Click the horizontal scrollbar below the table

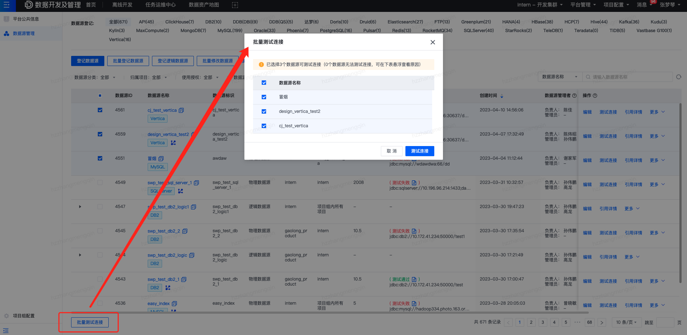point(330,312)
